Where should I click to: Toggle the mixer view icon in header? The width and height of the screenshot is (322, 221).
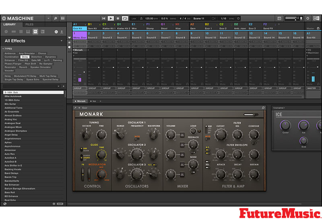pyautogui.click(x=63, y=18)
